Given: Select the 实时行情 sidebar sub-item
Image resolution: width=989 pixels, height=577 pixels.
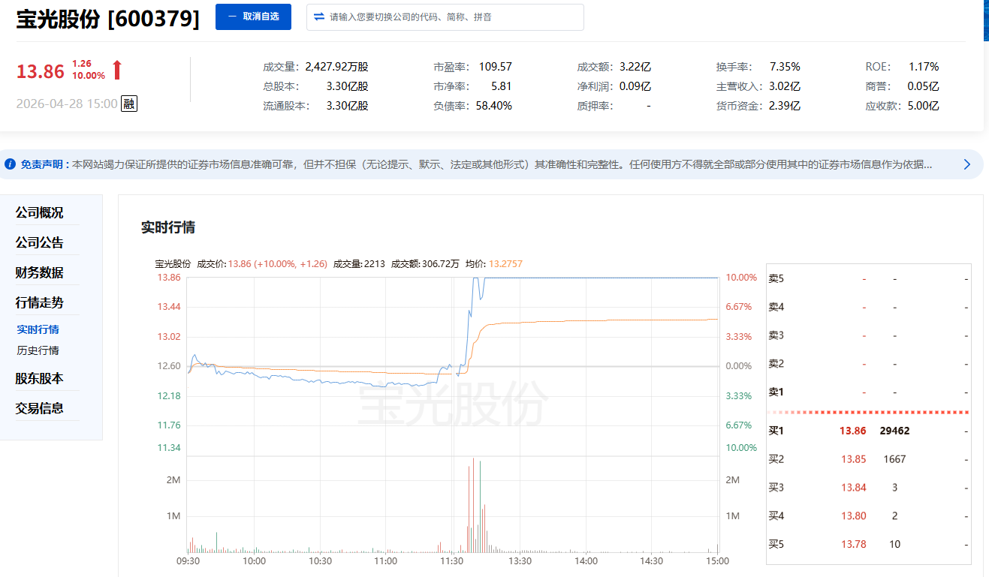Looking at the screenshot, I should pos(38,329).
